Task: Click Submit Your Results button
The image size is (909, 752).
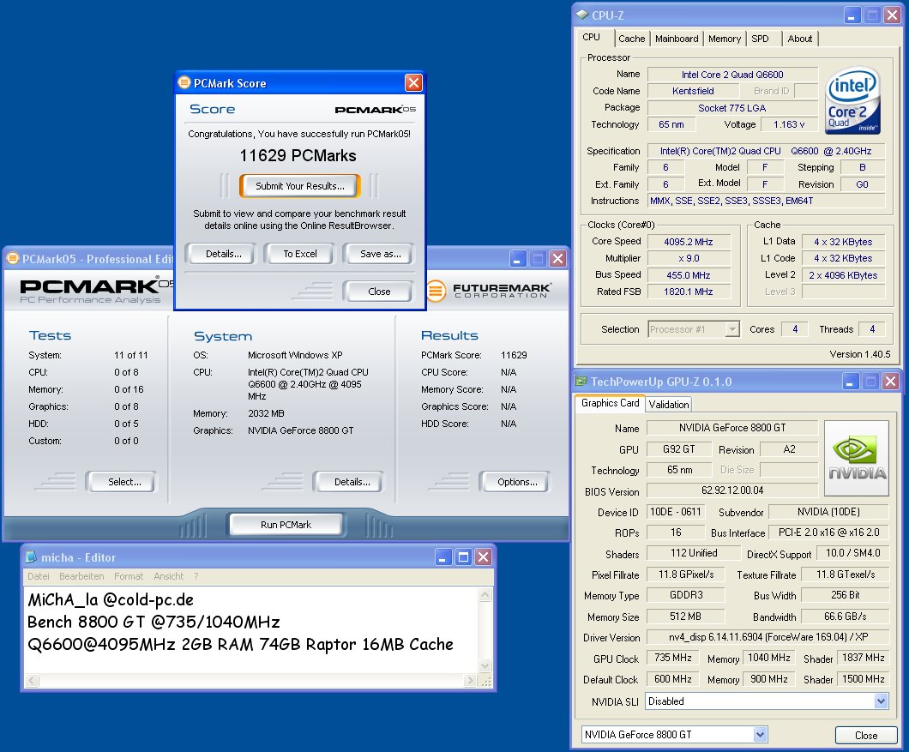Action: [x=300, y=185]
